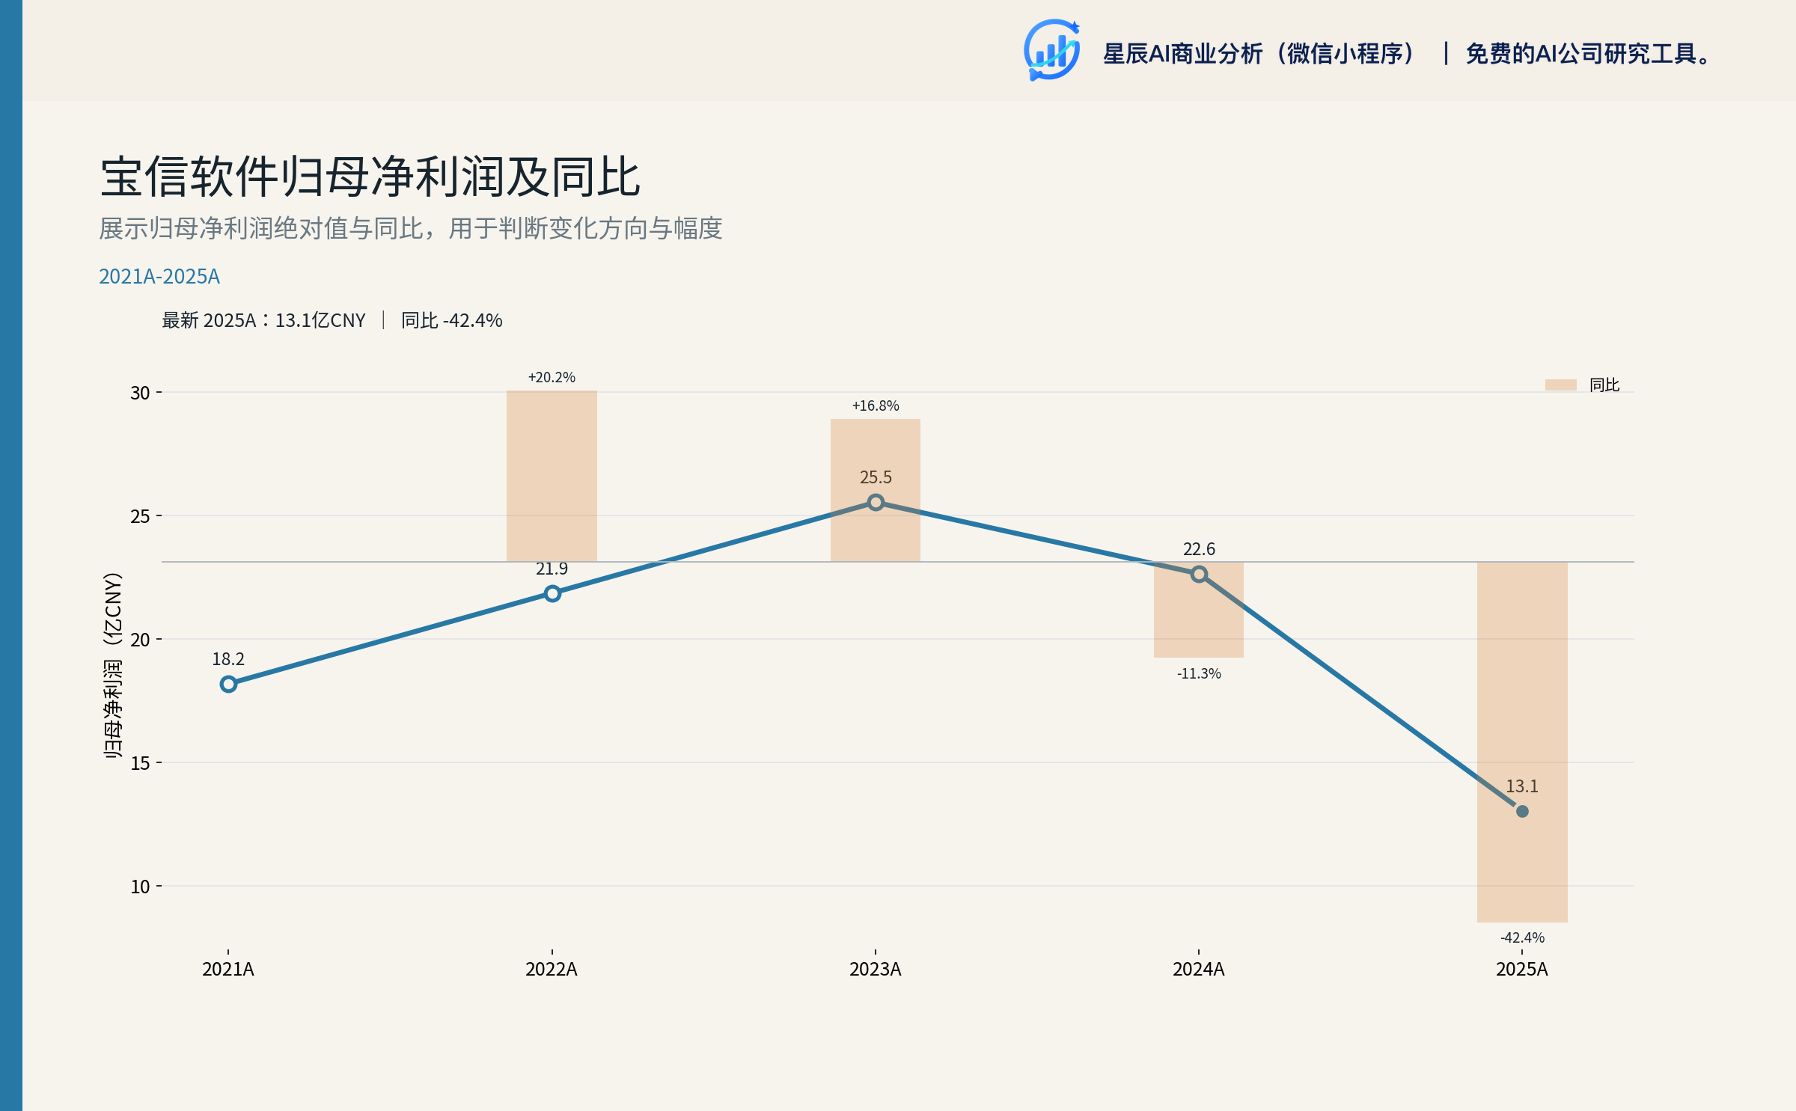Click the -11.3% bar for 2024A
1796x1111 pixels.
pyautogui.click(x=1199, y=610)
